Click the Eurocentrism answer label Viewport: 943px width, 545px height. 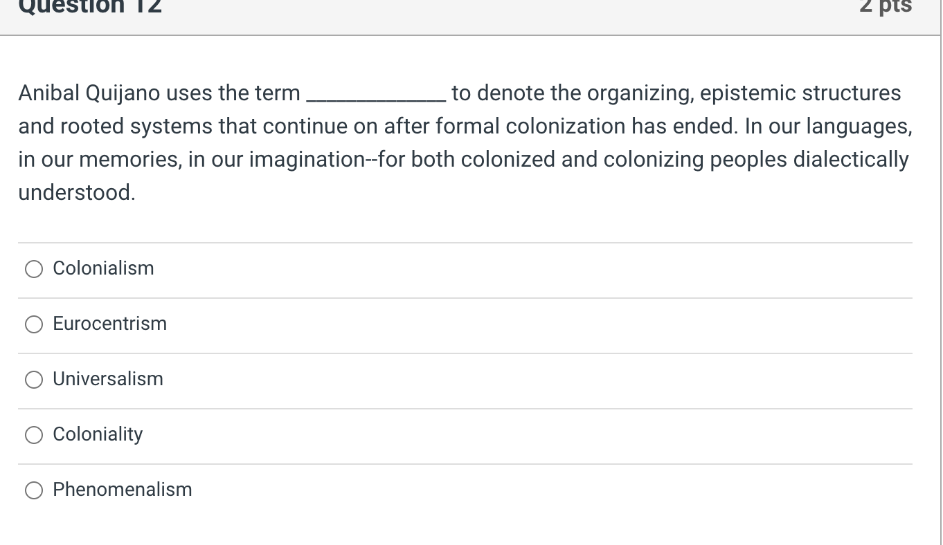pos(109,324)
